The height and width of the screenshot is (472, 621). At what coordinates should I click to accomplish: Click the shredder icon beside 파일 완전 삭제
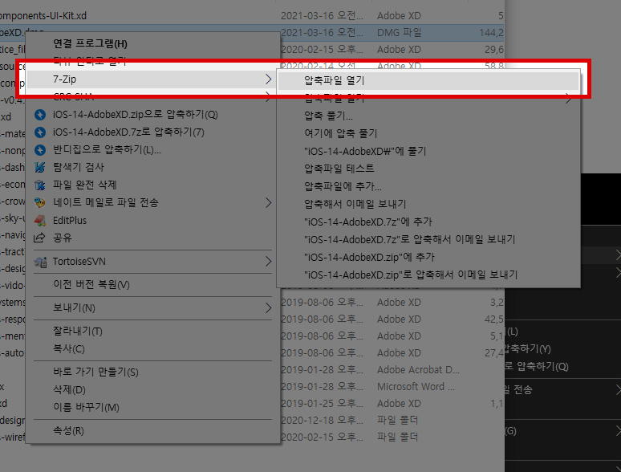40,185
